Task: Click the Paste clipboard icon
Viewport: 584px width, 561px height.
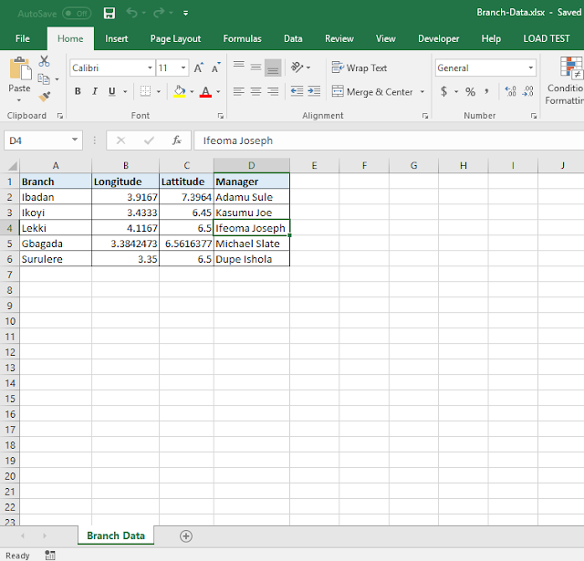Action: click(x=20, y=68)
